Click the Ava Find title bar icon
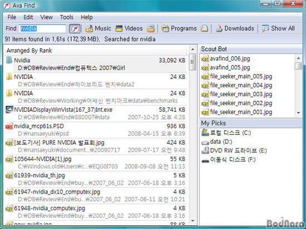 [7, 5]
